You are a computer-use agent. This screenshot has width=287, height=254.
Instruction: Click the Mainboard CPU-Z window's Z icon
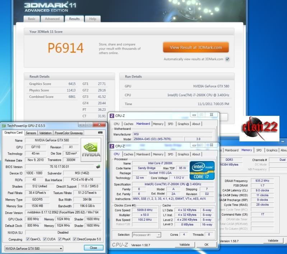112,116
